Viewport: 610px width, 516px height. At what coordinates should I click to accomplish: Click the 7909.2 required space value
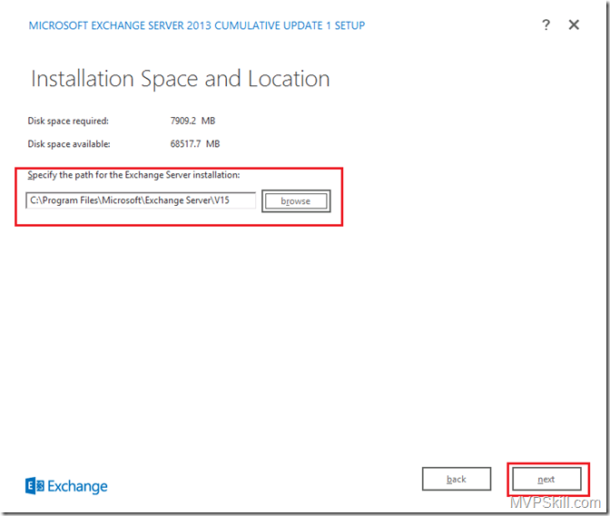(186, 121)
